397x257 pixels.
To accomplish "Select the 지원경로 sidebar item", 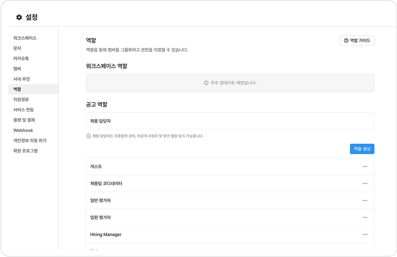I will (x=21, y=100).
